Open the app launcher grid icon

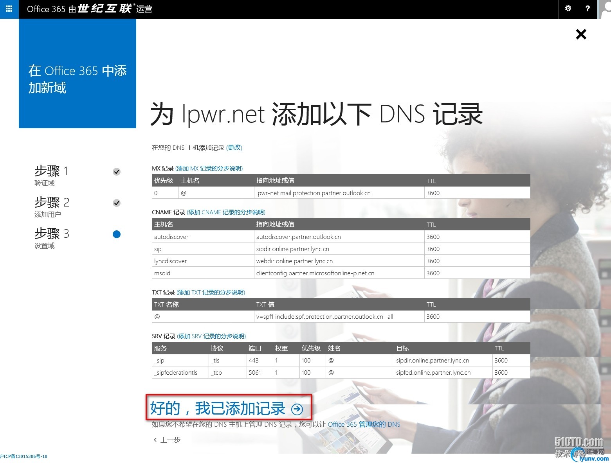click(x=9, y=9)
